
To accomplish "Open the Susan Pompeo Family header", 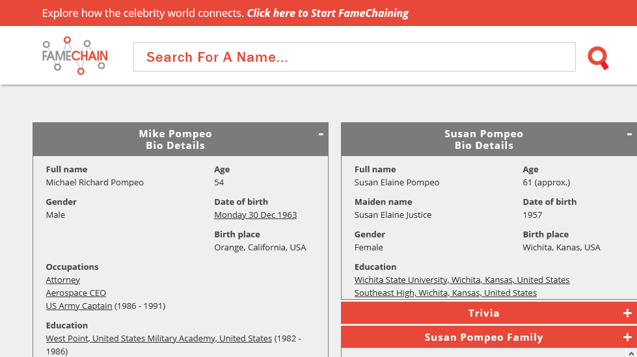I will (489, 337).
